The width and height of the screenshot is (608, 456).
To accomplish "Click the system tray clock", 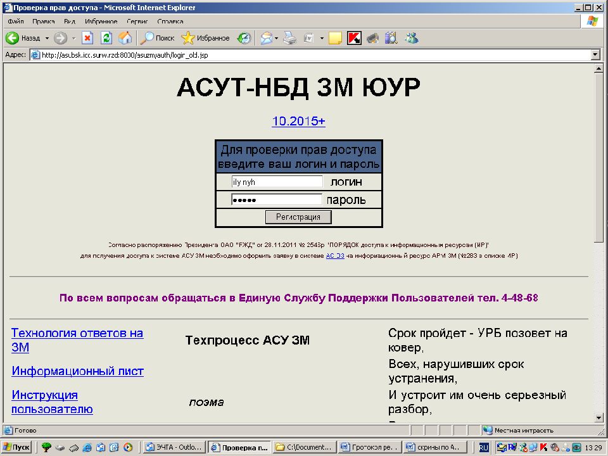I will [593, 448].
